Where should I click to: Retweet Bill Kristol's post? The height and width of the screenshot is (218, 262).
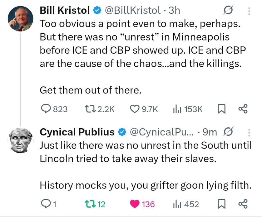coord(91,109)
